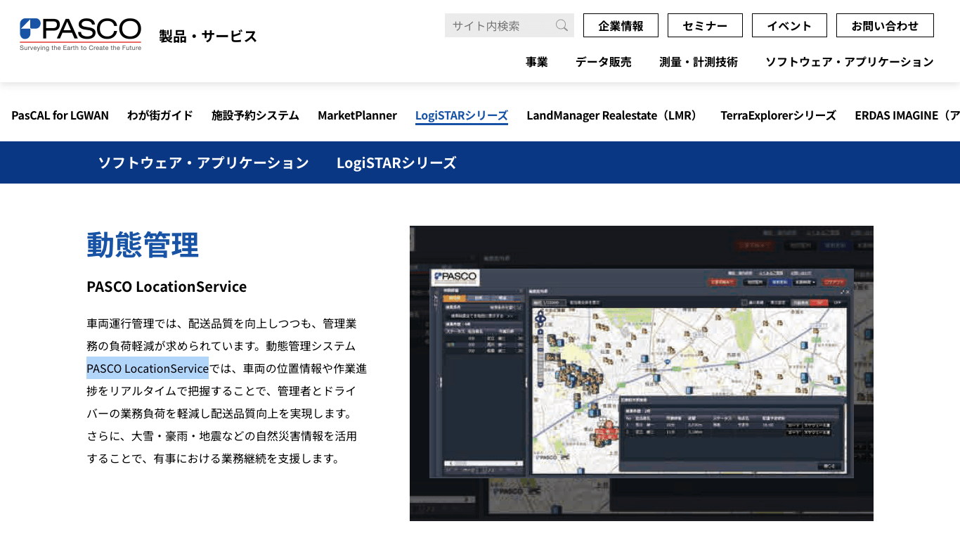Switch to the LogiSTARシリーズ tab
Viewport: 960px width, 538px height.
click(462, 115)
